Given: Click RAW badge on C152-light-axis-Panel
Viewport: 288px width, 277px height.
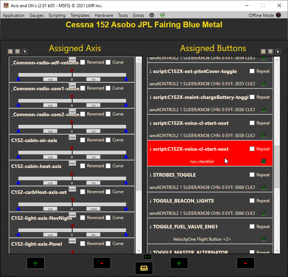Looking at the screenshot, I should [72, 241].
